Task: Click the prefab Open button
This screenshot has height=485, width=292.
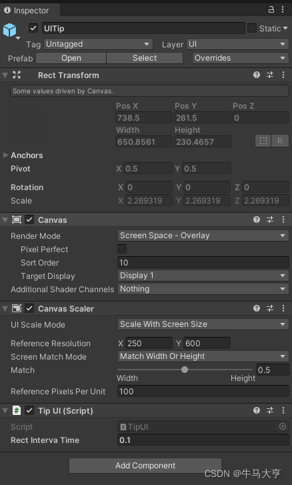Action: (71, 58)
